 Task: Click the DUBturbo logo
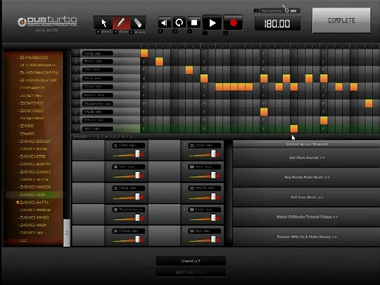47,22
